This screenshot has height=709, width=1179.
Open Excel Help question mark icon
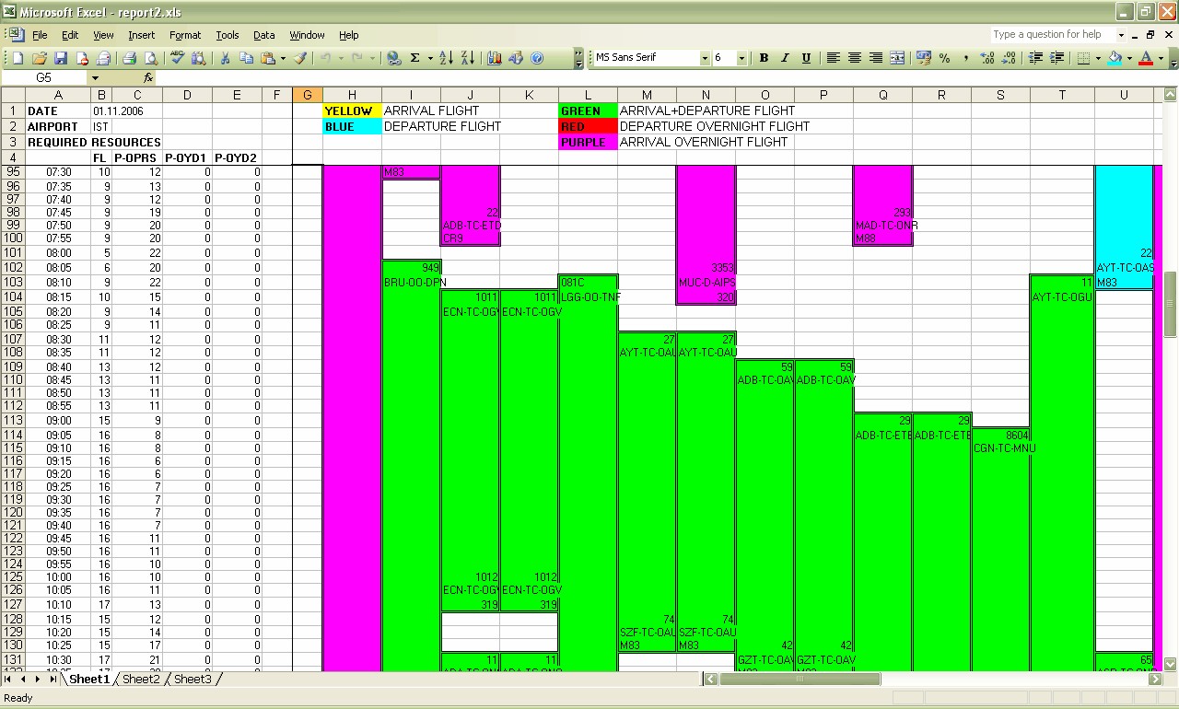tap(537, 58)
